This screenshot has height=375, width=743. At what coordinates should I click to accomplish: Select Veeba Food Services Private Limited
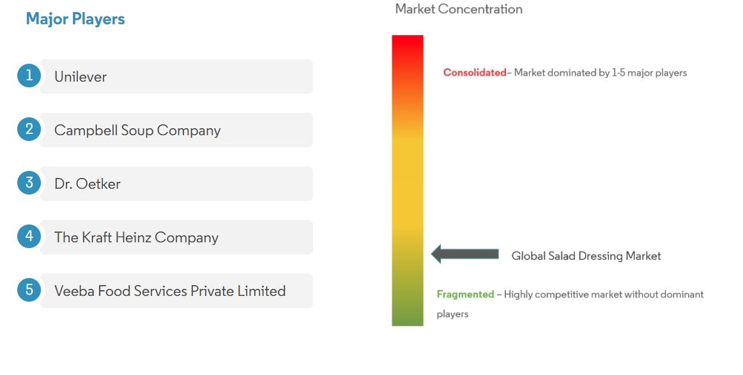[x=176, y=290]
